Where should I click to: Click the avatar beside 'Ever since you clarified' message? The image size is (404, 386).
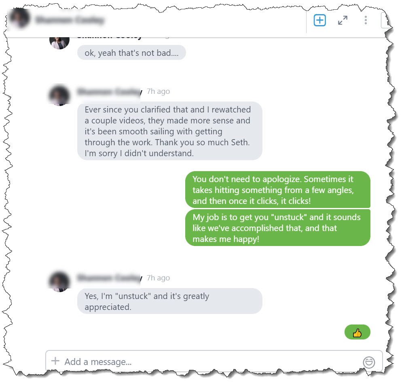[59, 95]
